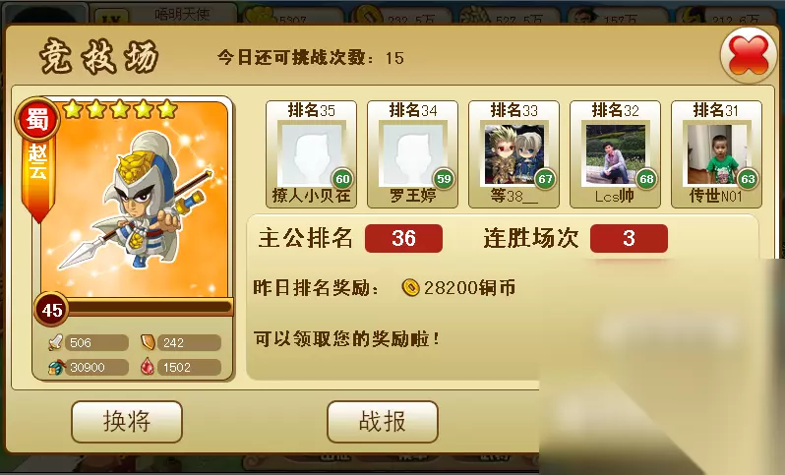Click the copper coin reward icon

(410, 288)
